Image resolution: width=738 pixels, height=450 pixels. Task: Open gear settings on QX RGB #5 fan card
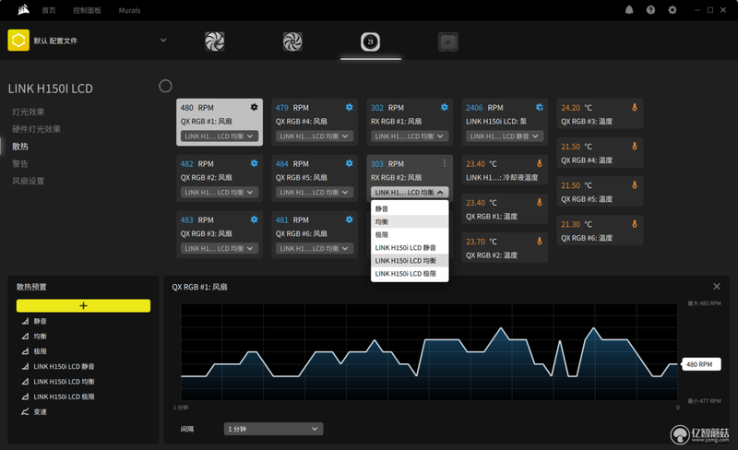(x=350, y=163)
